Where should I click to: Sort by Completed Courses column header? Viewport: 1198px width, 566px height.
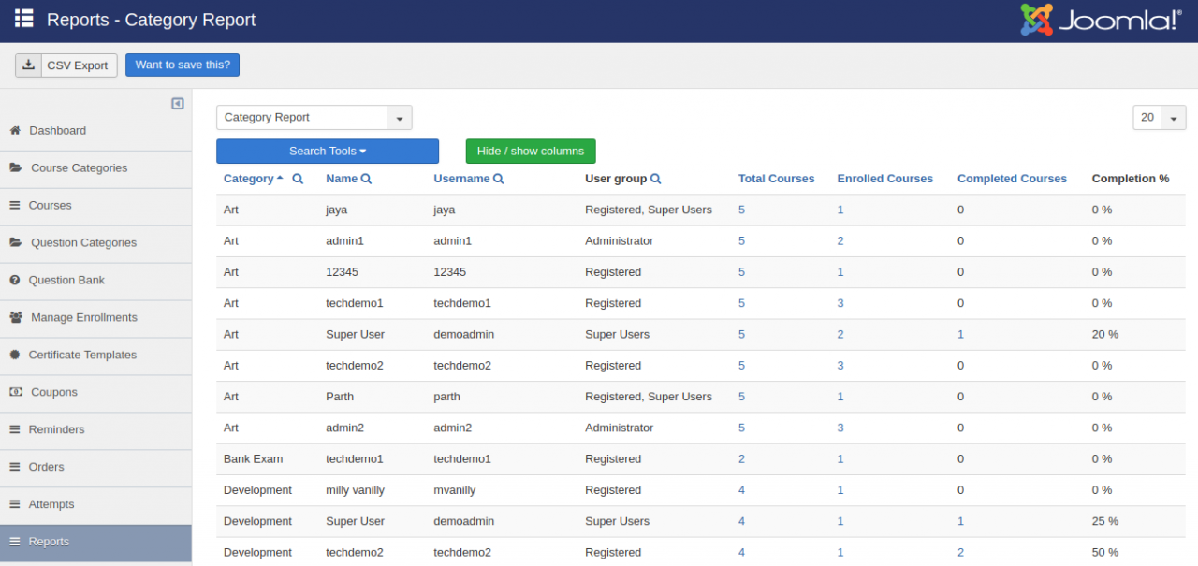[1012, 179]
